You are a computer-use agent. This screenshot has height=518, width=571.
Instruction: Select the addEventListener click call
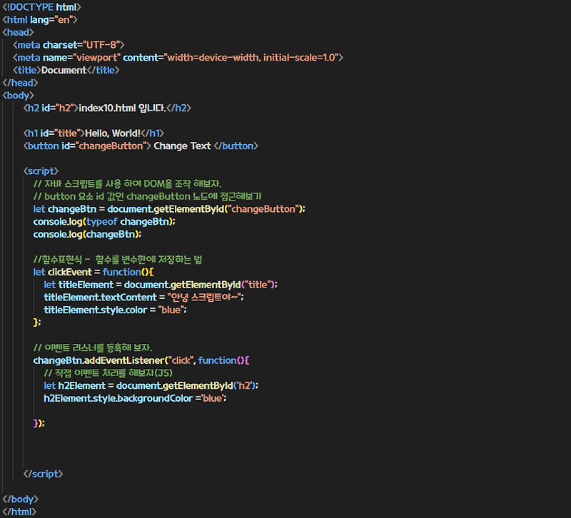[114, 360]
